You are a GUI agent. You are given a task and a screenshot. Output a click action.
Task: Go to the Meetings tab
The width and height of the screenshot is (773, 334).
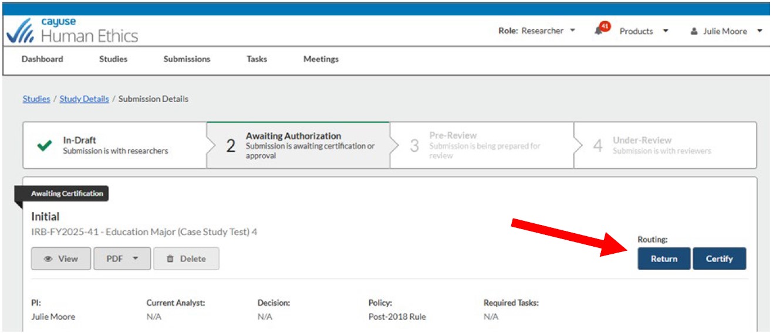(x=321, y=59)
